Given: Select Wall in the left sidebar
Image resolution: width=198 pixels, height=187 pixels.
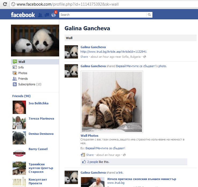Looking at the screenshot, I should [21, 62].
